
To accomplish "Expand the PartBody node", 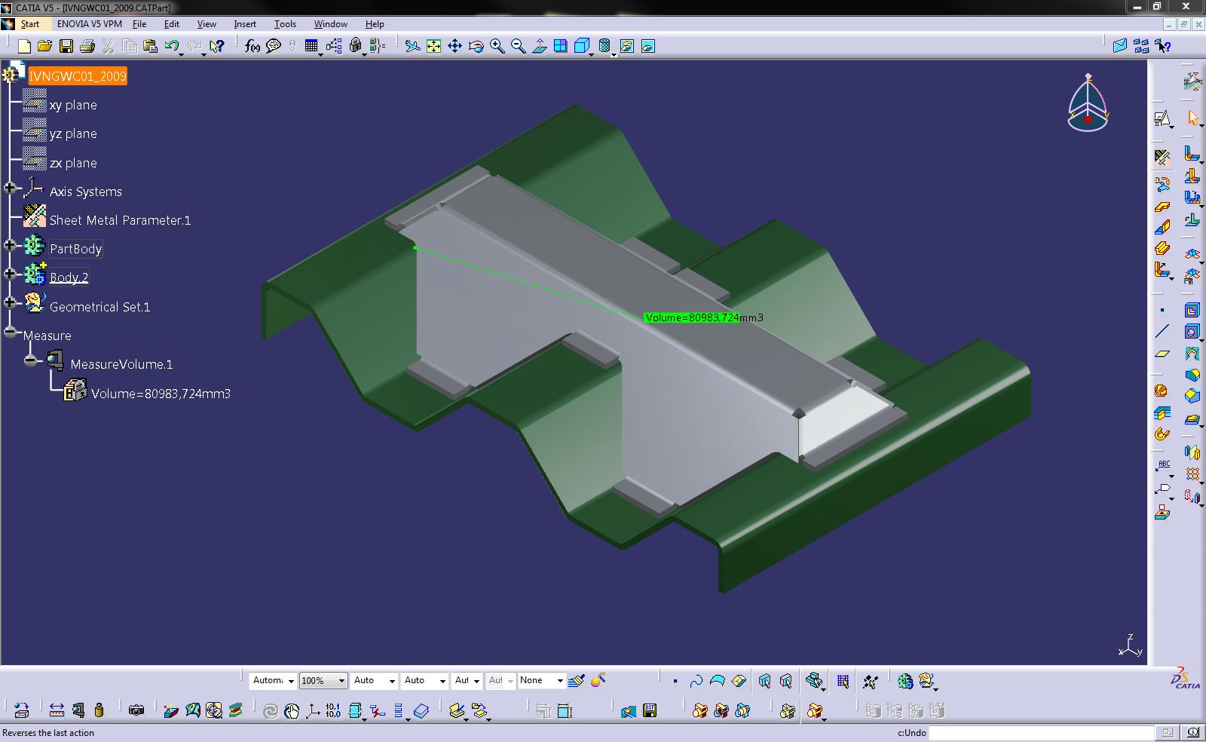I will click(x=10, y=245).
